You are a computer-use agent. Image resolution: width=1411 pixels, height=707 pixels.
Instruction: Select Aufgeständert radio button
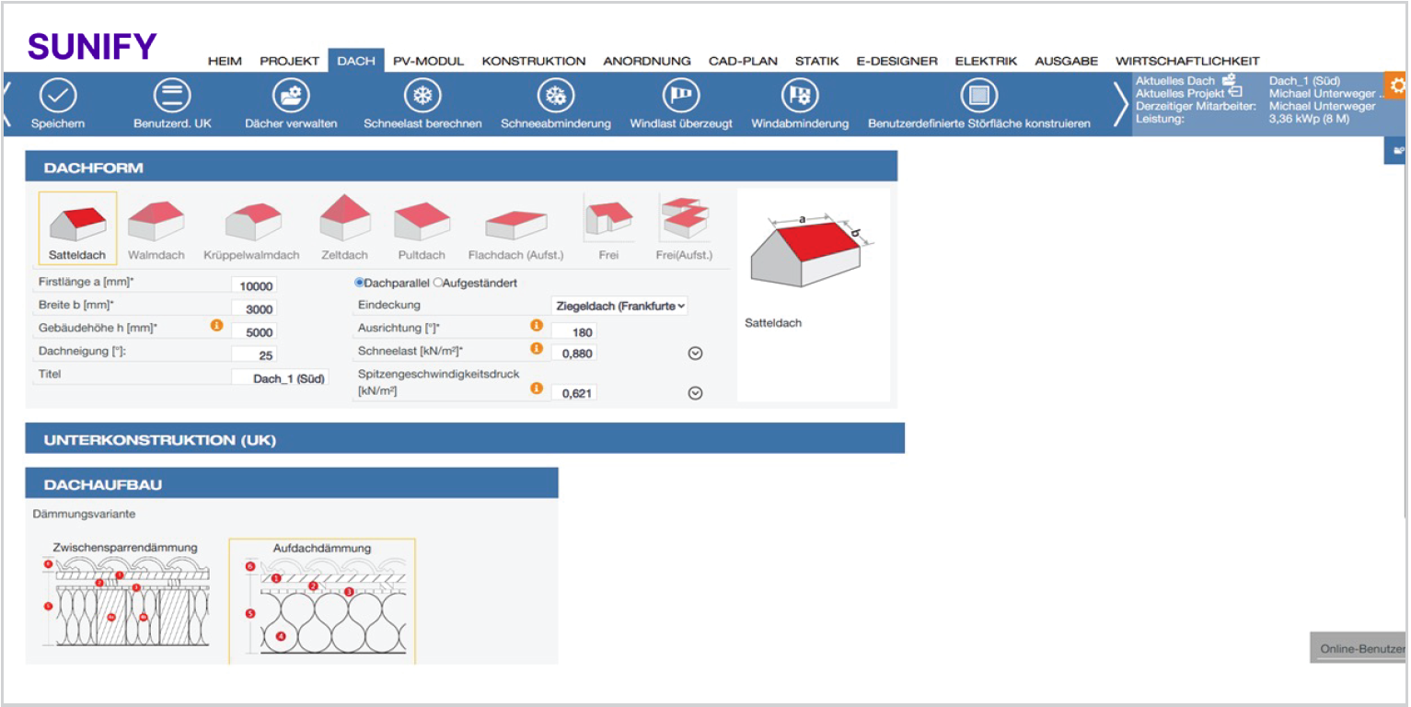tap(438, 284)
